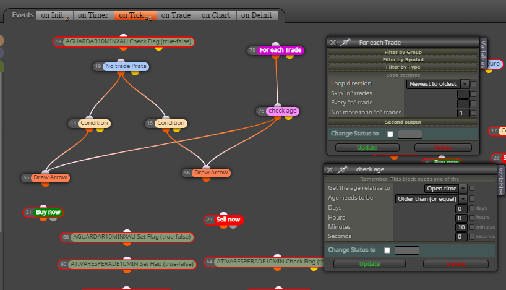Open Variables tab on check age panel
Viewport: 506px width, 290px height.
pos(500,181)
